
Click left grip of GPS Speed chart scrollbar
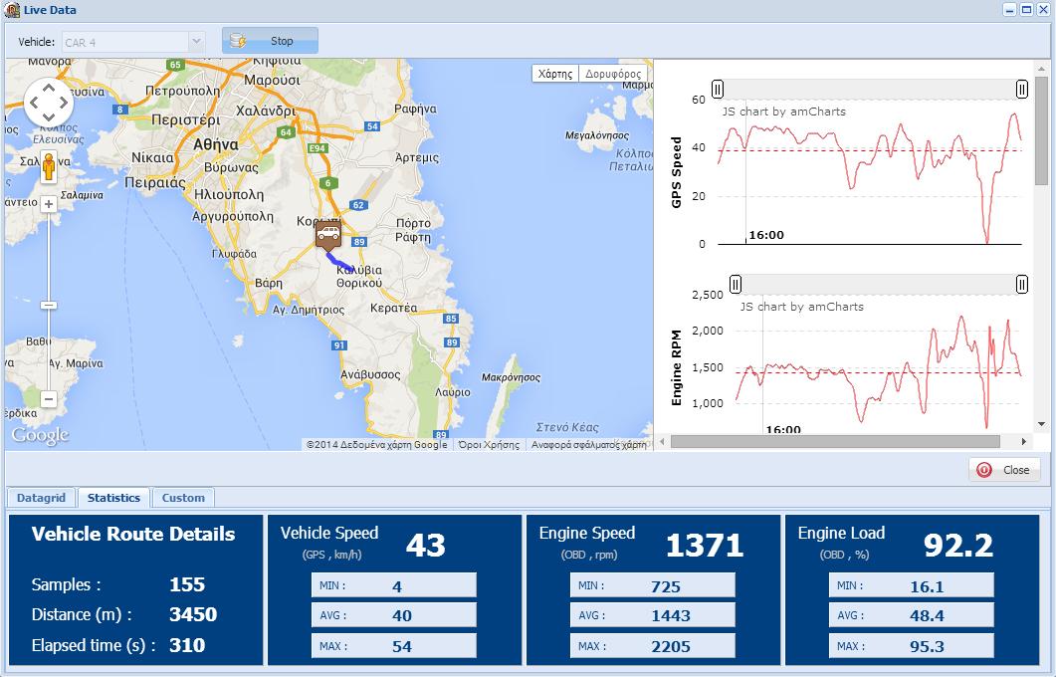[x=717, y=90]
